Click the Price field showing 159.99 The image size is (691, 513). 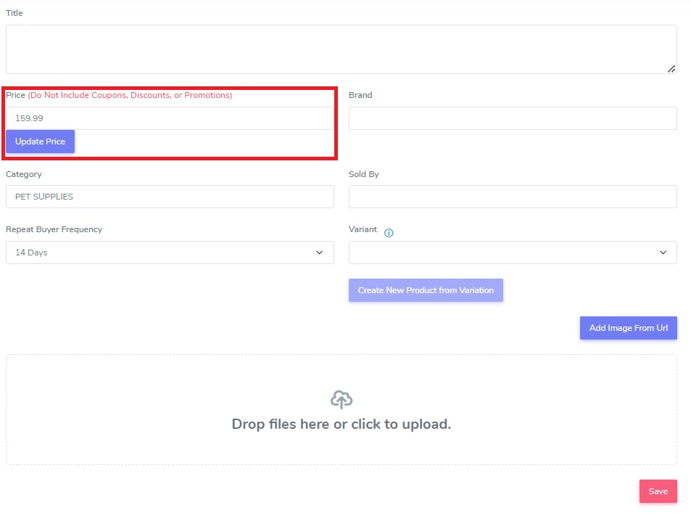170,118
